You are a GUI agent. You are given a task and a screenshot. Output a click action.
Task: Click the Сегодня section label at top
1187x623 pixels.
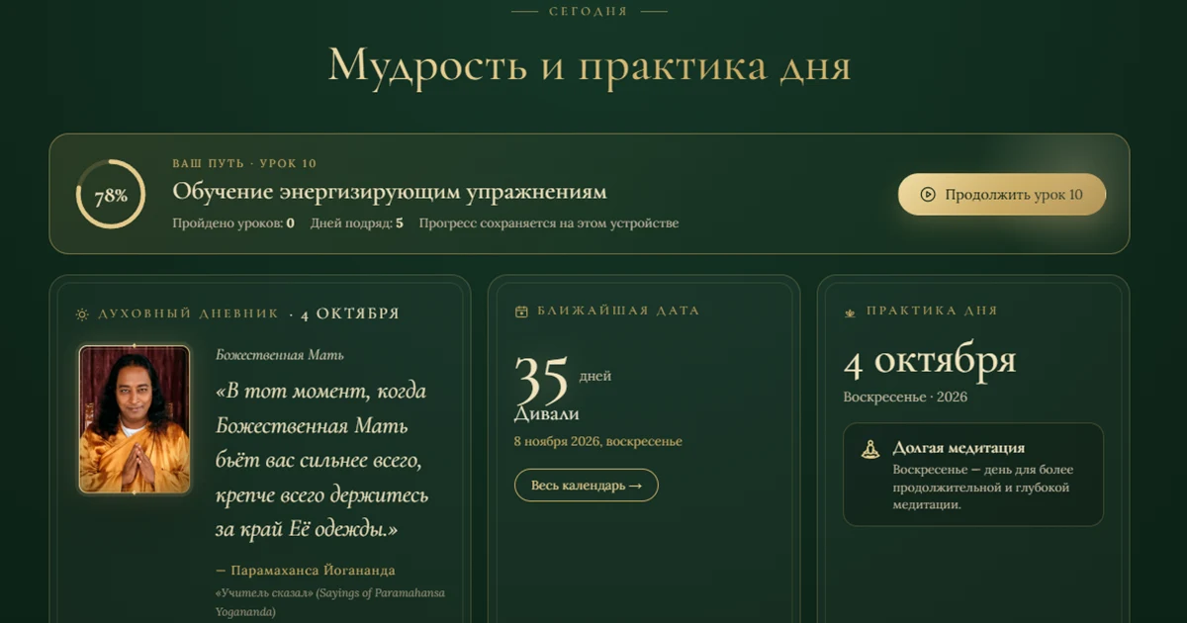(x=589, y=12)
